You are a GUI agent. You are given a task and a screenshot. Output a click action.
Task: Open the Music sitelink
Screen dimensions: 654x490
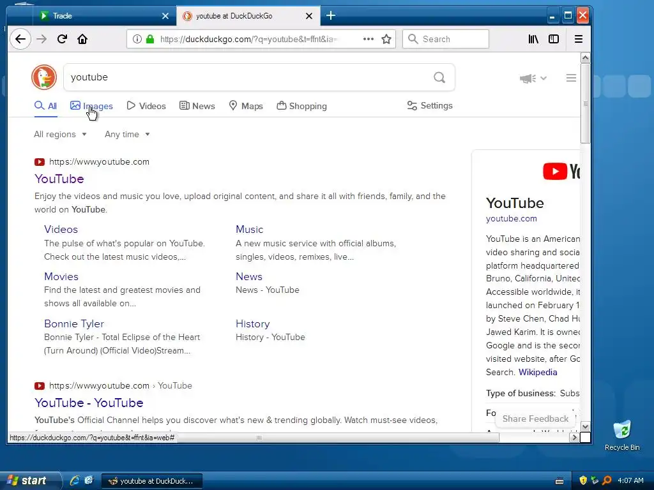[x=250, y=229]
